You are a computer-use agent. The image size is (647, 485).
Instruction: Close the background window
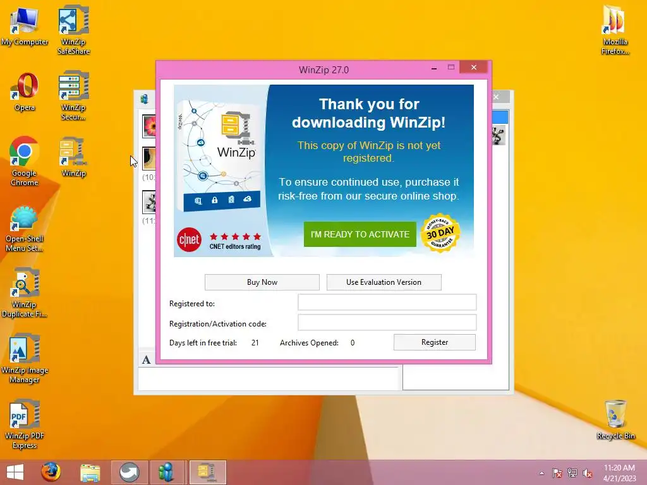click(497, 97)
